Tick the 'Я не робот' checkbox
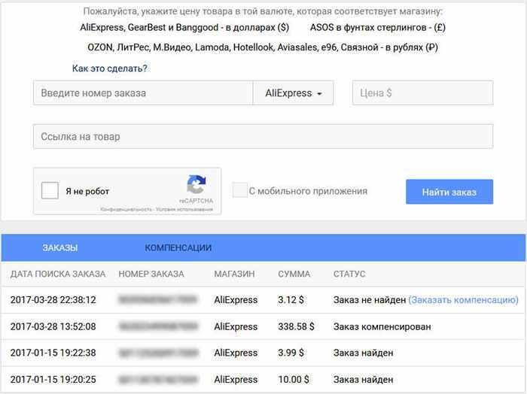Image resolution: width=527 pixels, height=394 pixels. point(50,191)
